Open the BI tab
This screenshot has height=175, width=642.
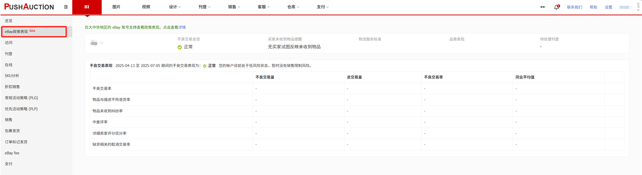pyautogui.click(x=87, y=7)
